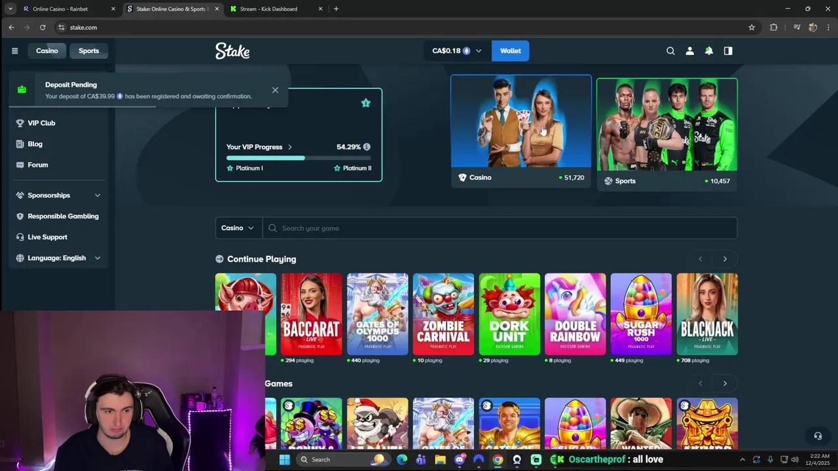This screenshot has height=471, width=838.
Task: Click the VIP Club trophy icon
Action: pos(20,123)
